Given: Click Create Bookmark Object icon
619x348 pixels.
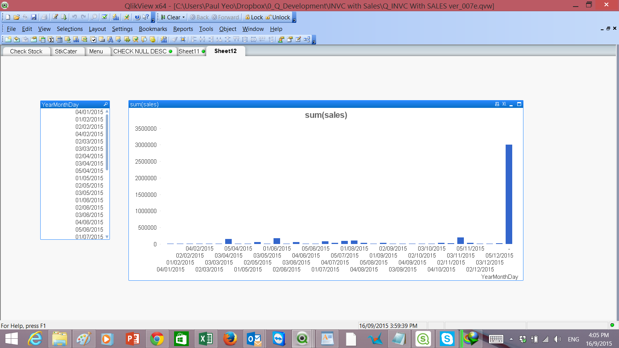Looking at the screenshot, I should pos(135,39).
